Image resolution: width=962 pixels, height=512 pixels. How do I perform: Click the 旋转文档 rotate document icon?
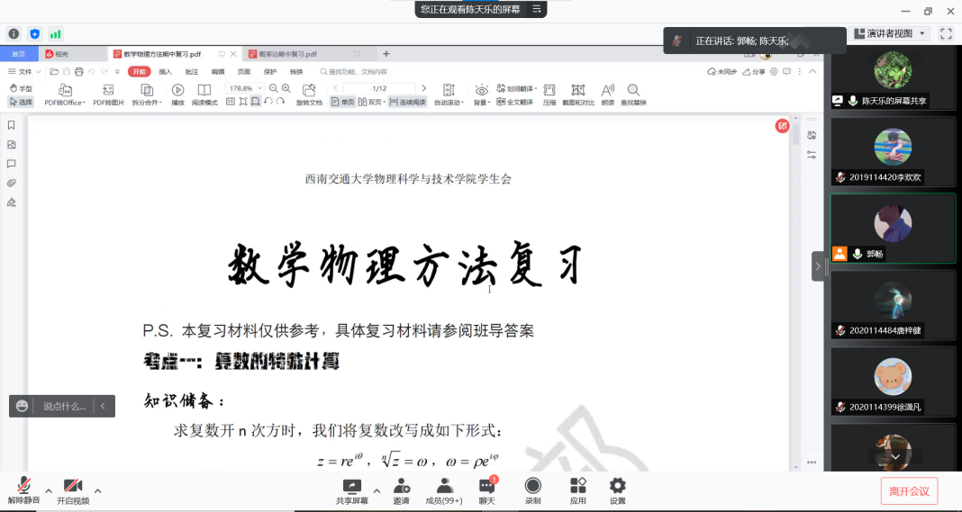(x=309, y=90)
